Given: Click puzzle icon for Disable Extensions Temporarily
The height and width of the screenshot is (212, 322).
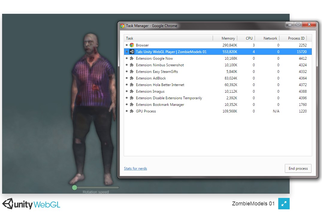Looking at the screenshot, I should coord(132,98).
